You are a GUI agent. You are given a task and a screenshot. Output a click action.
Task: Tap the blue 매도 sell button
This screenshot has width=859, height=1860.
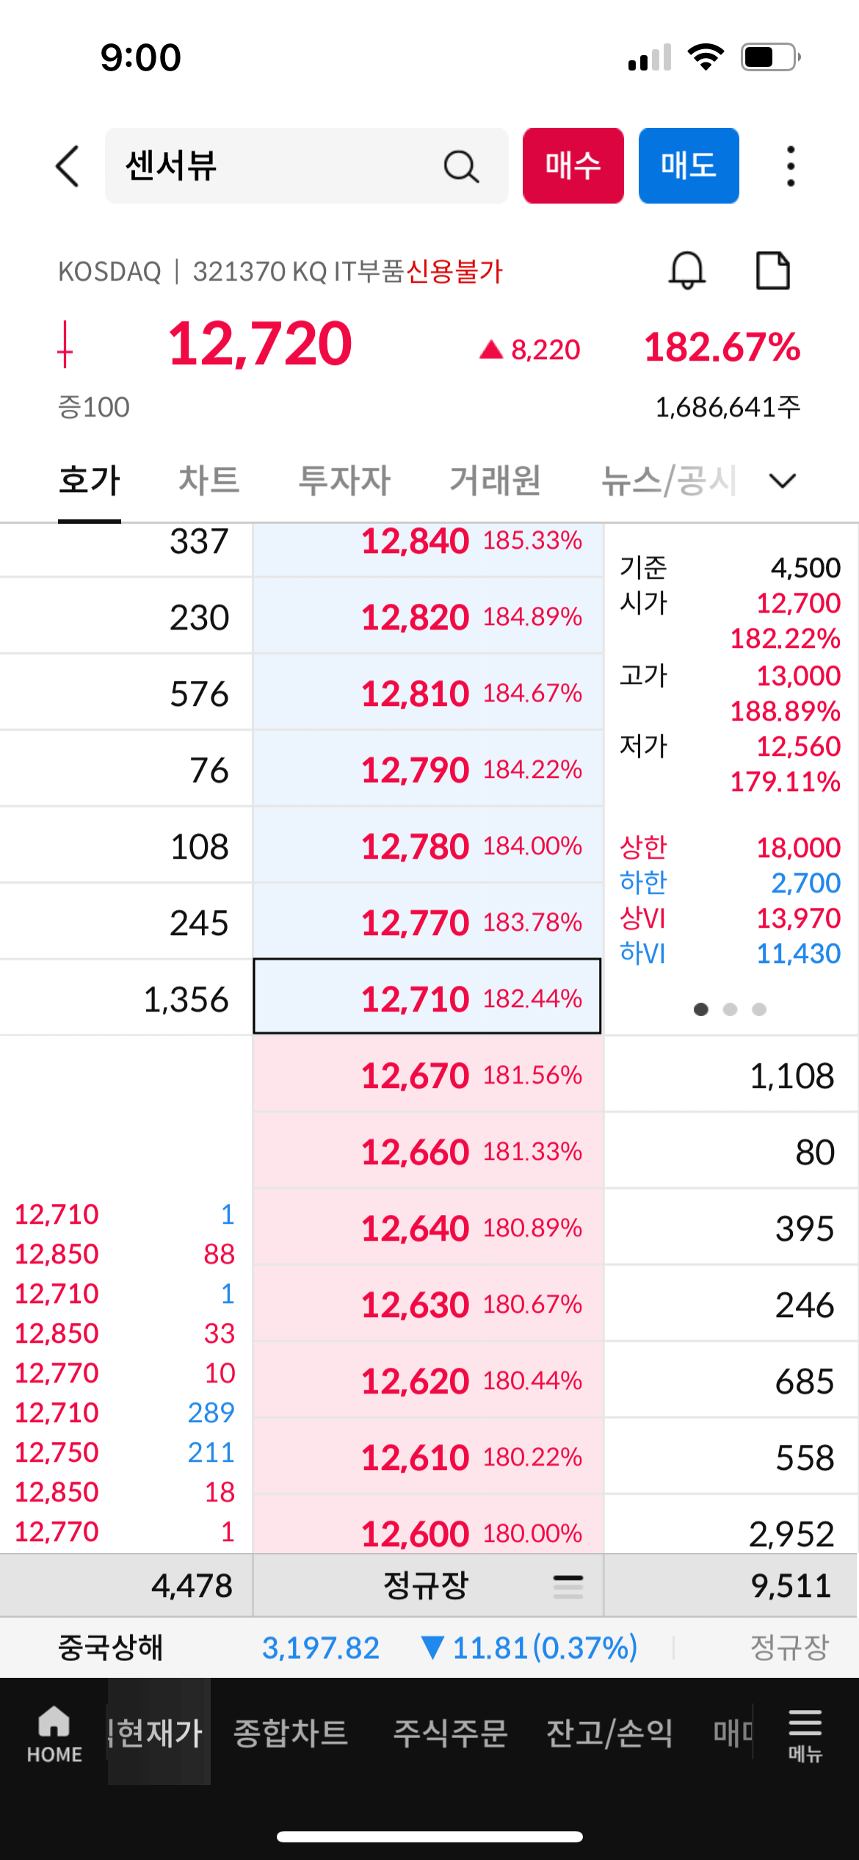click(x=689, y=165)
